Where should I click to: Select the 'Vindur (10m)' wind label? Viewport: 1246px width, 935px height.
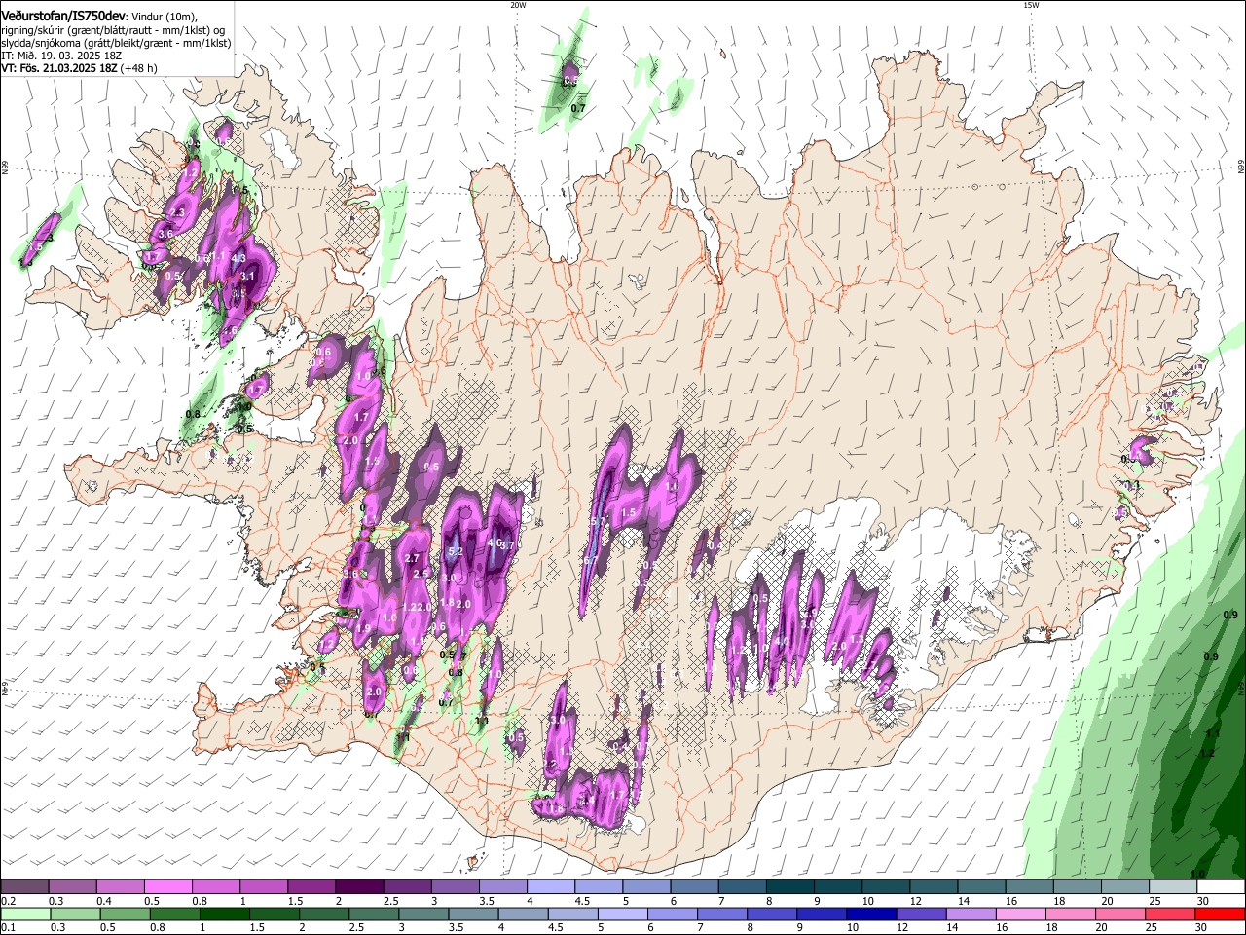click(x=165, y=17)
